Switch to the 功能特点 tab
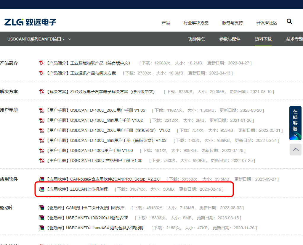 (196, 39)
